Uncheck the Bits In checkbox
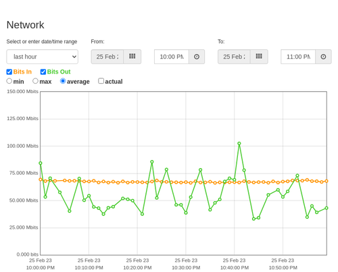This screenshot has width=338, height=272. click(x=9, y=72)
